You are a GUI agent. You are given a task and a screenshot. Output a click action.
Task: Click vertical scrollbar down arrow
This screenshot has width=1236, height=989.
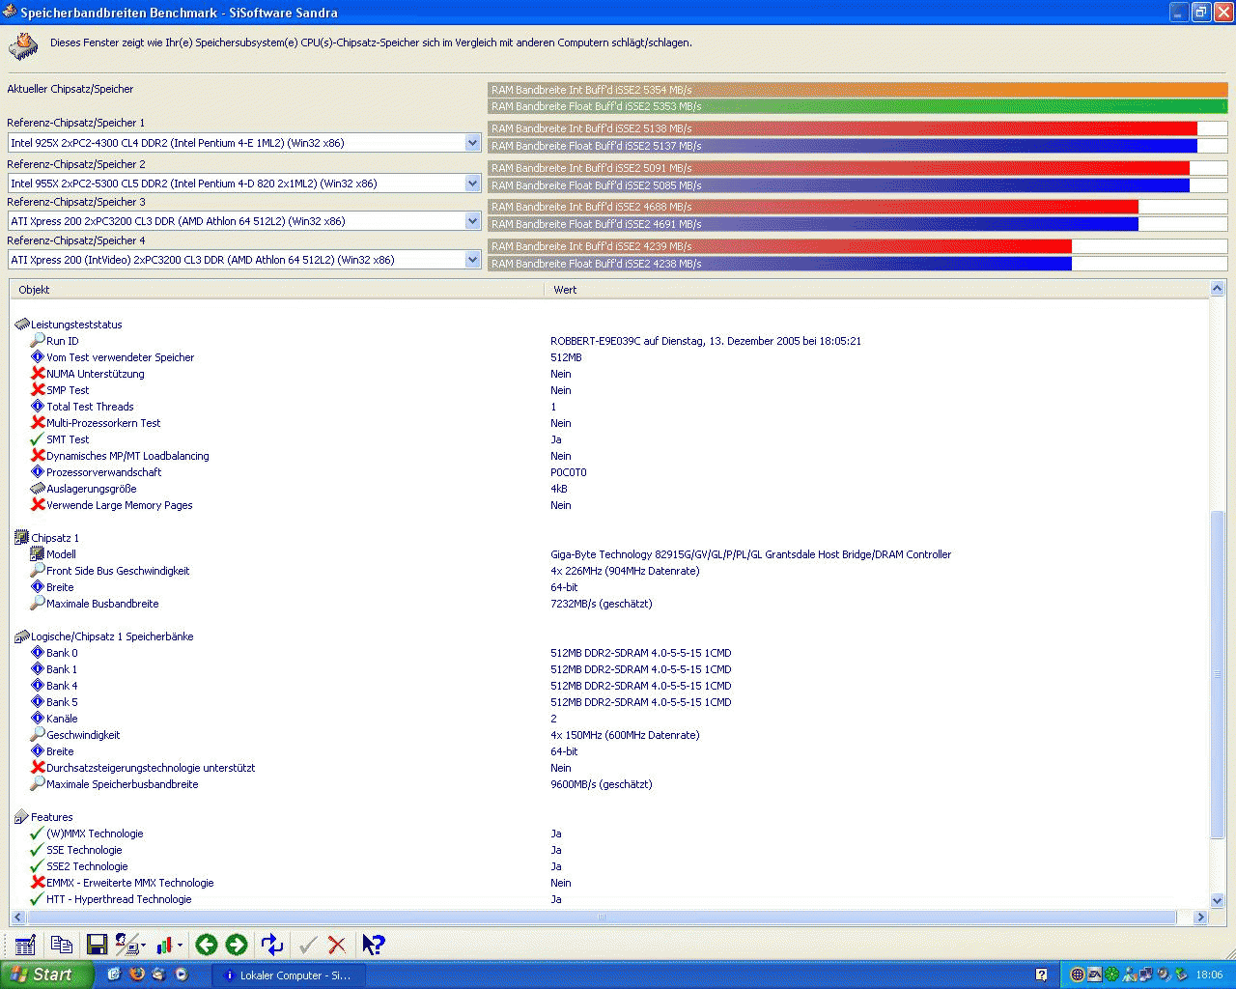(x=1217, y=900)
